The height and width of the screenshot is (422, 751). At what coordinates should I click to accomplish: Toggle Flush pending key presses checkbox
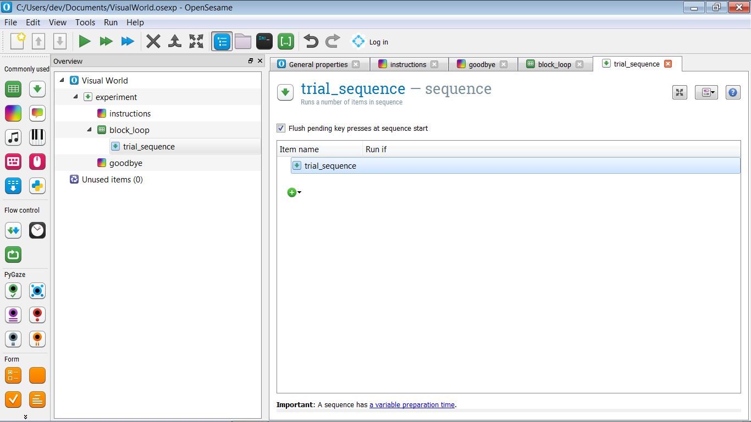tap(281, 128)
